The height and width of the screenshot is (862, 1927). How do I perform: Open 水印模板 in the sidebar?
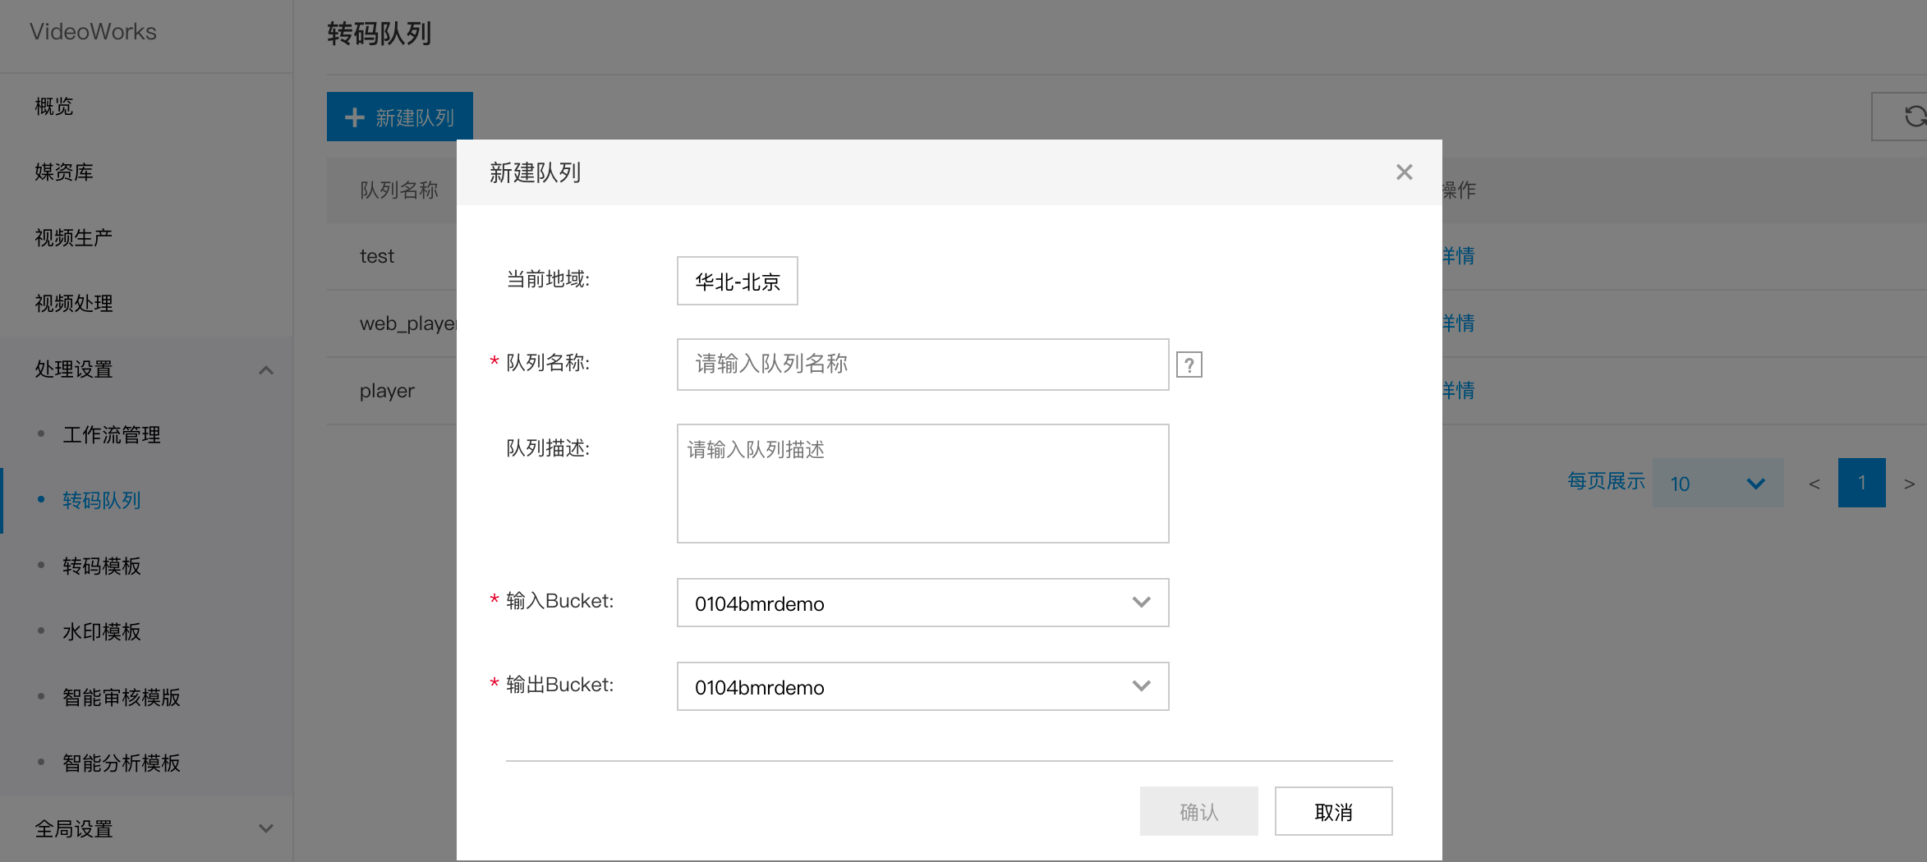[102, 632]
